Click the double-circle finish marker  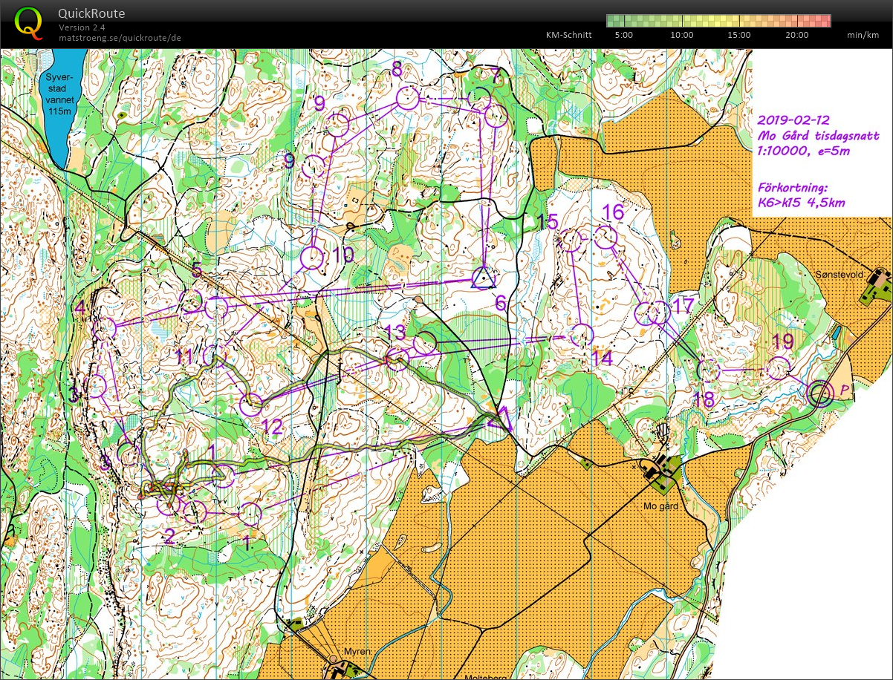coord(821,394)
